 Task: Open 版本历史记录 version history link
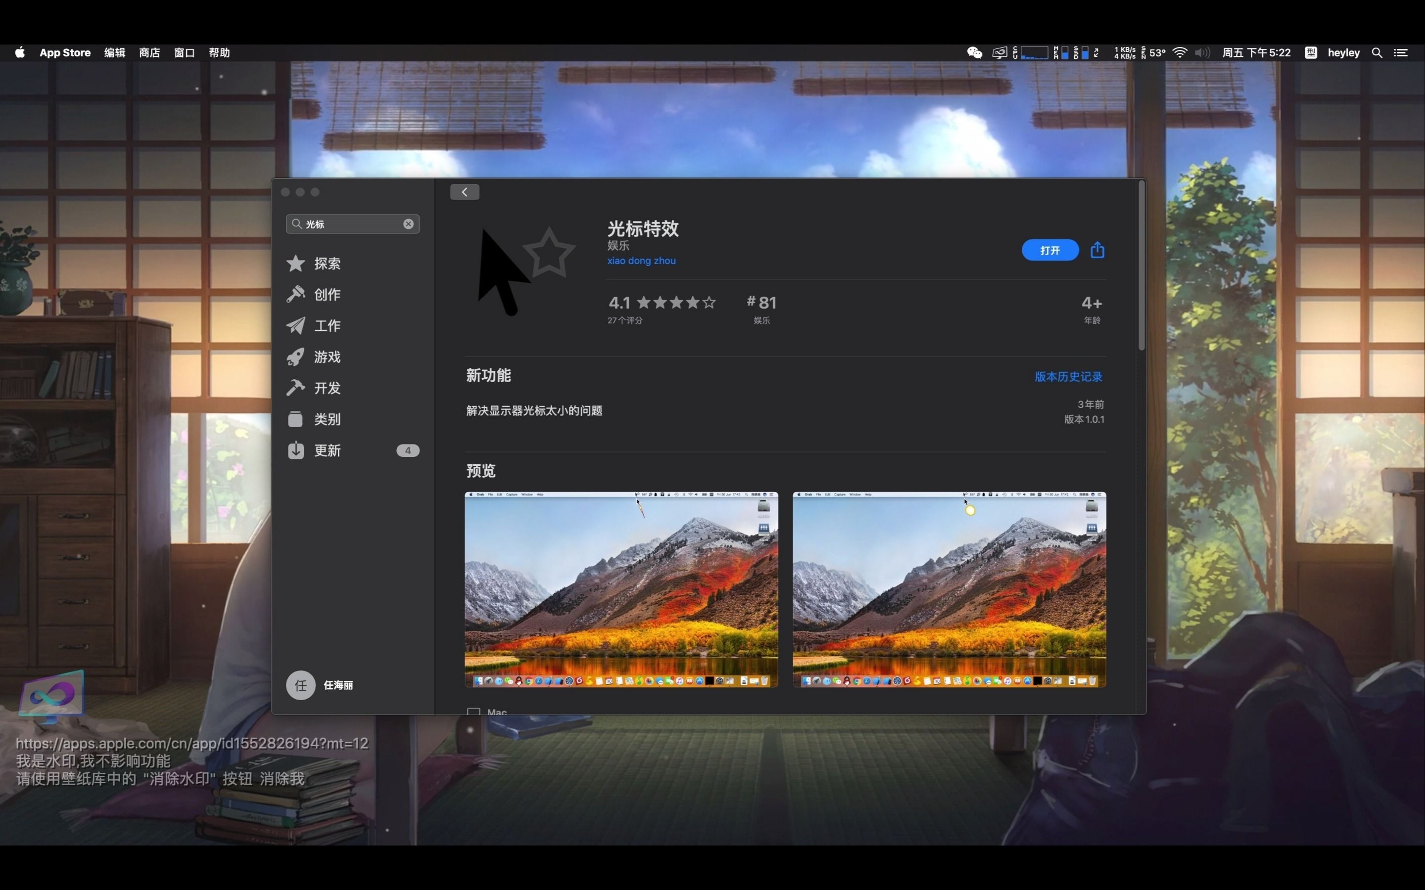(1068, 377)
